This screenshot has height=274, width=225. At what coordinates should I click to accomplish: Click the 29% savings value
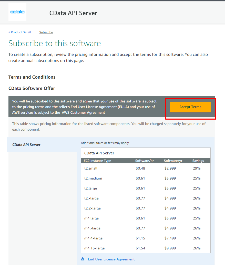coord(197,168)
